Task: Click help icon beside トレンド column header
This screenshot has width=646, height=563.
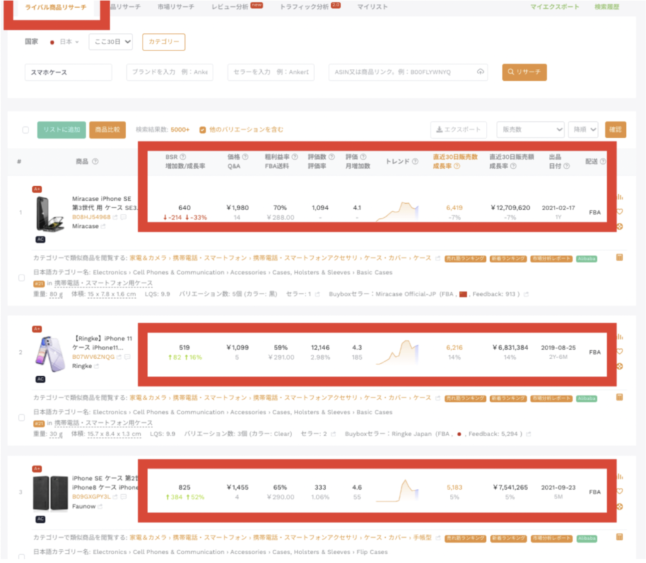Action: point(415,162)
